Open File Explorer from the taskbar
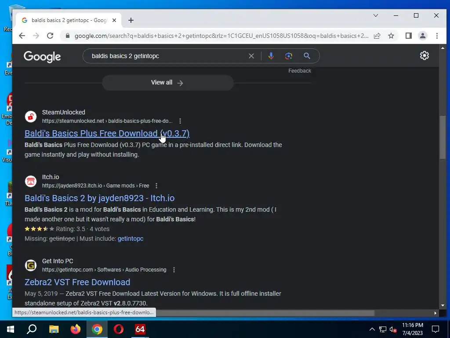This screenshot has height=338, width=450. click(54, 329)
